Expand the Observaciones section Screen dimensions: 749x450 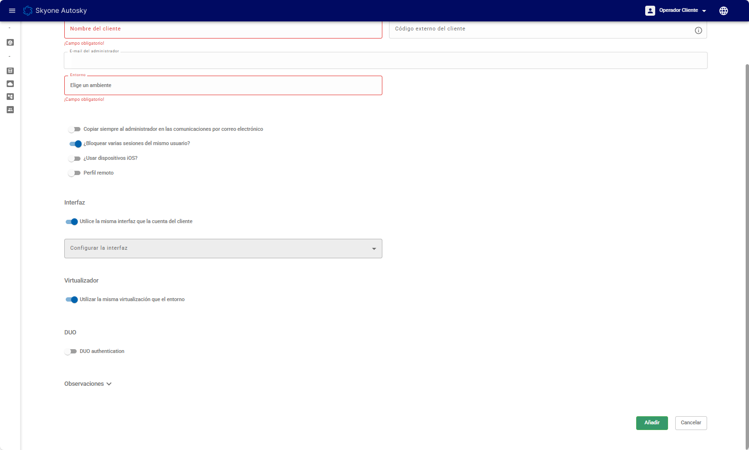(x=88, y=384)
